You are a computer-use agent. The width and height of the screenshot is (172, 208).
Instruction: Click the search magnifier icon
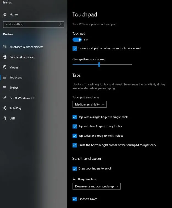click(61, 24)
